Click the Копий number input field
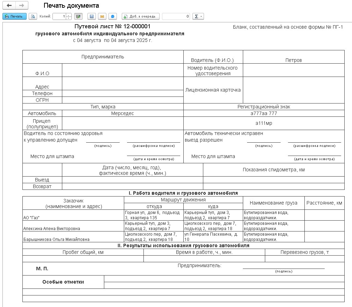Viewport: 352px width, 307px height. [59, 16]
